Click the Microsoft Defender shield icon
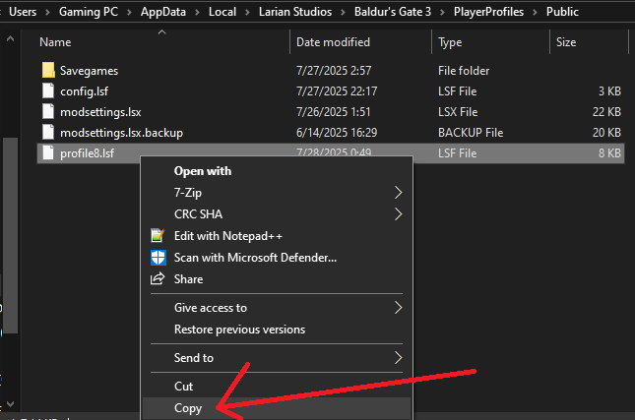This screenshot has width=635, height=420. click(x=157, y=258)
